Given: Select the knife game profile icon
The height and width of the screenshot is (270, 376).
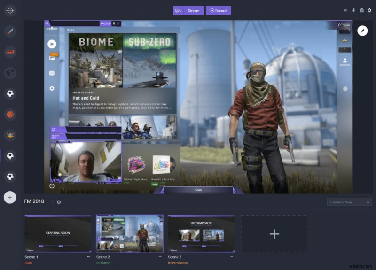Looking at the screenshot, I should pos(10,31).
